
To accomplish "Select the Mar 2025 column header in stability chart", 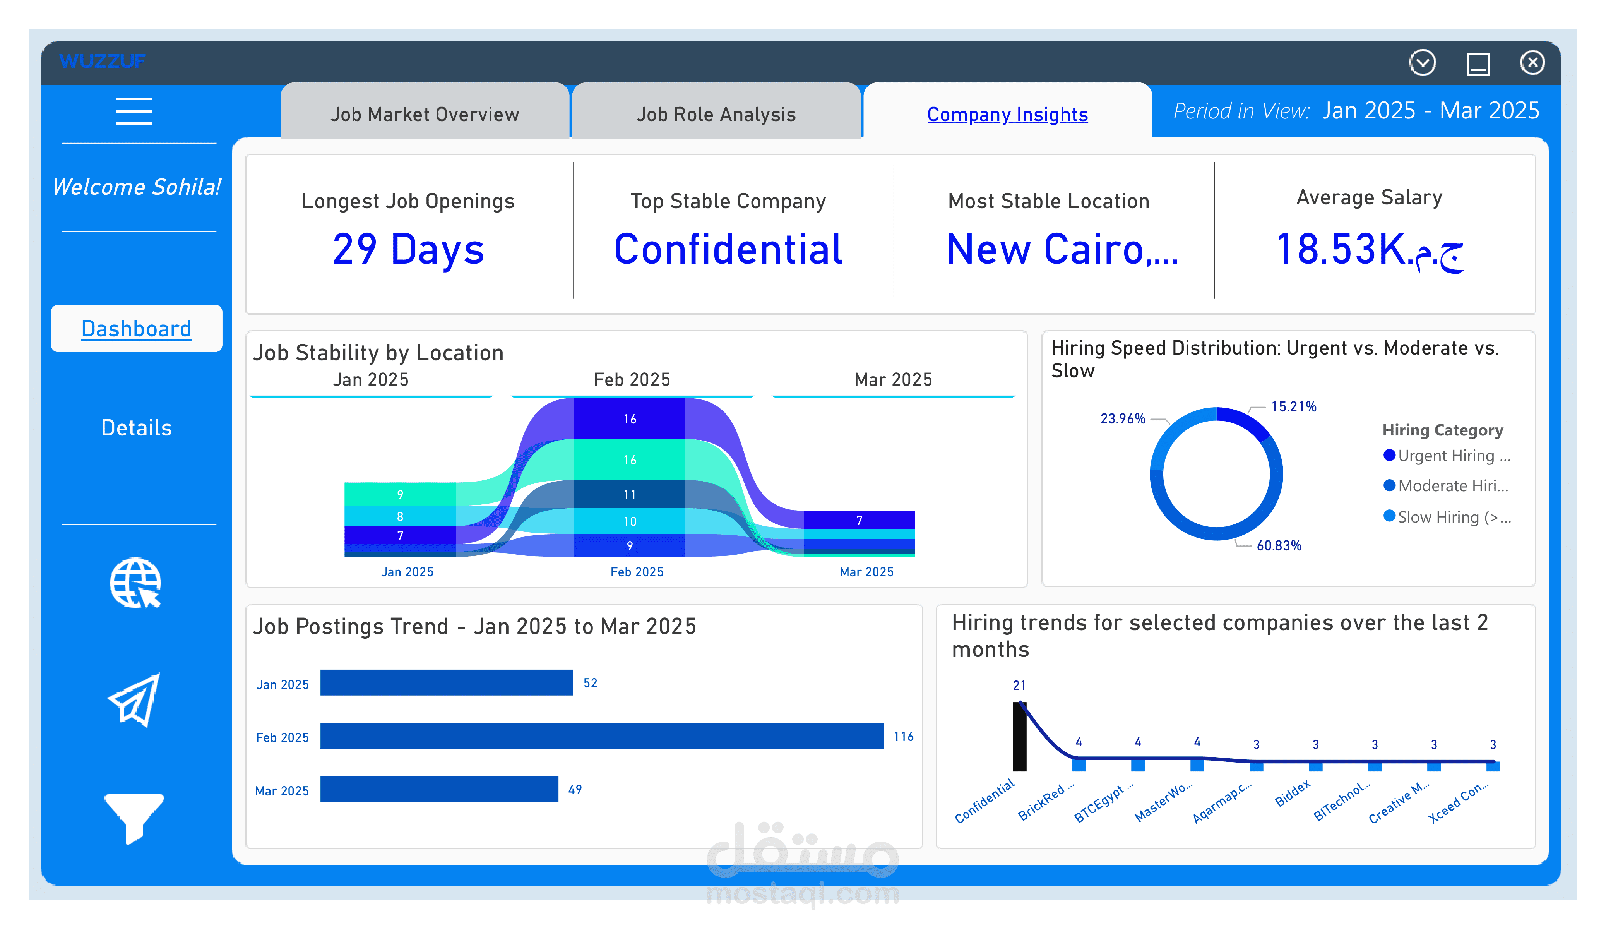I will 893,379.
